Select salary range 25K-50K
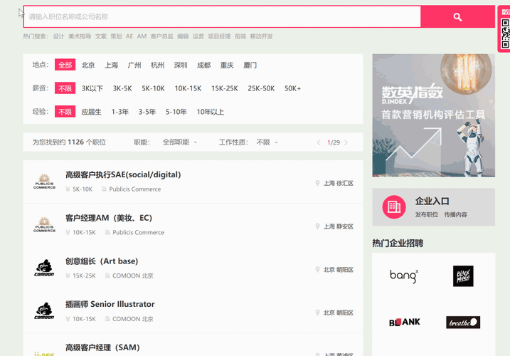 [261, 88]
